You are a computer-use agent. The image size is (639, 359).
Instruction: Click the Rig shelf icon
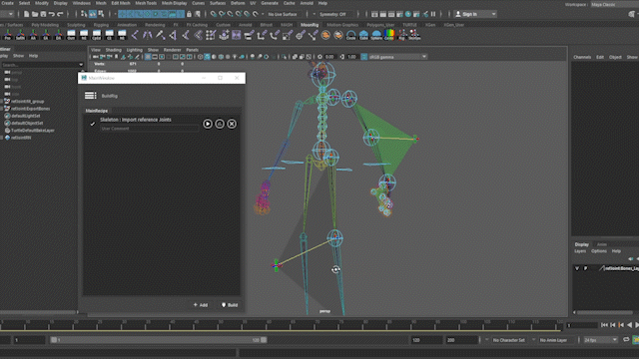click(401, 36)
